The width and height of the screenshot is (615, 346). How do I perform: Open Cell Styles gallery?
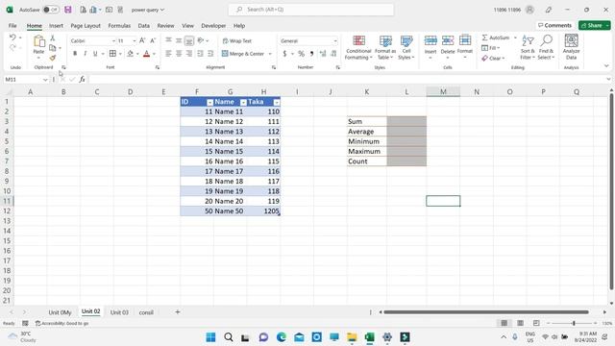(406, 47)
